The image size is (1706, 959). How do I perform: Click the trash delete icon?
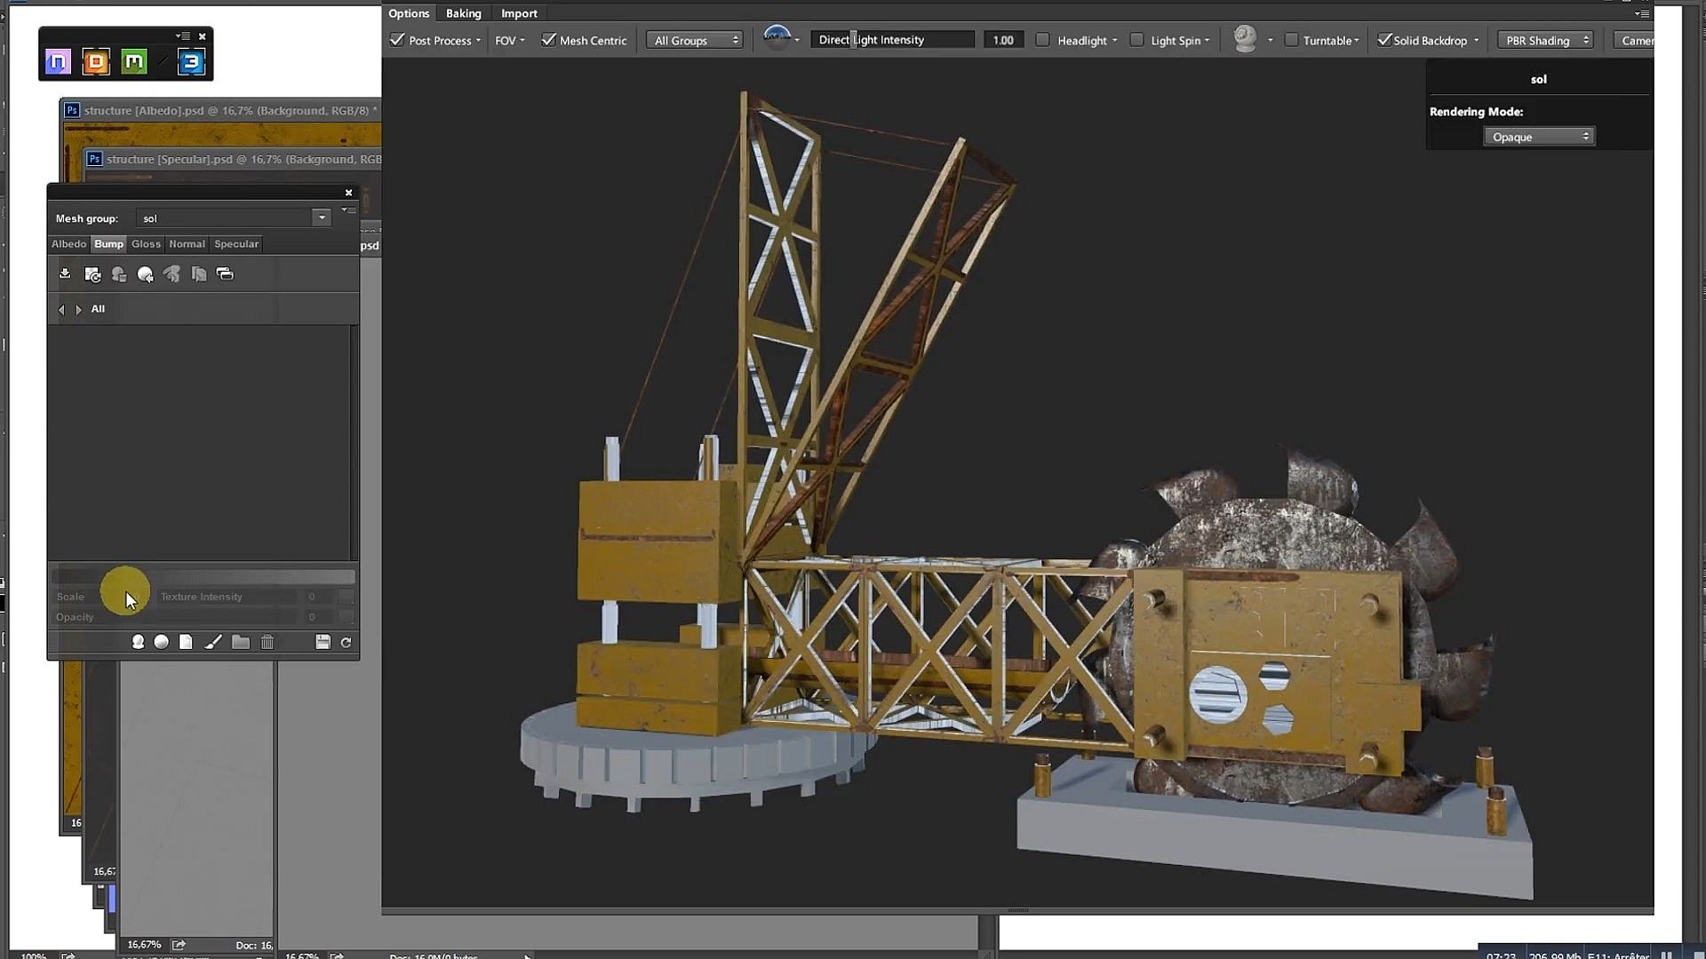click(x=267, y=642)
